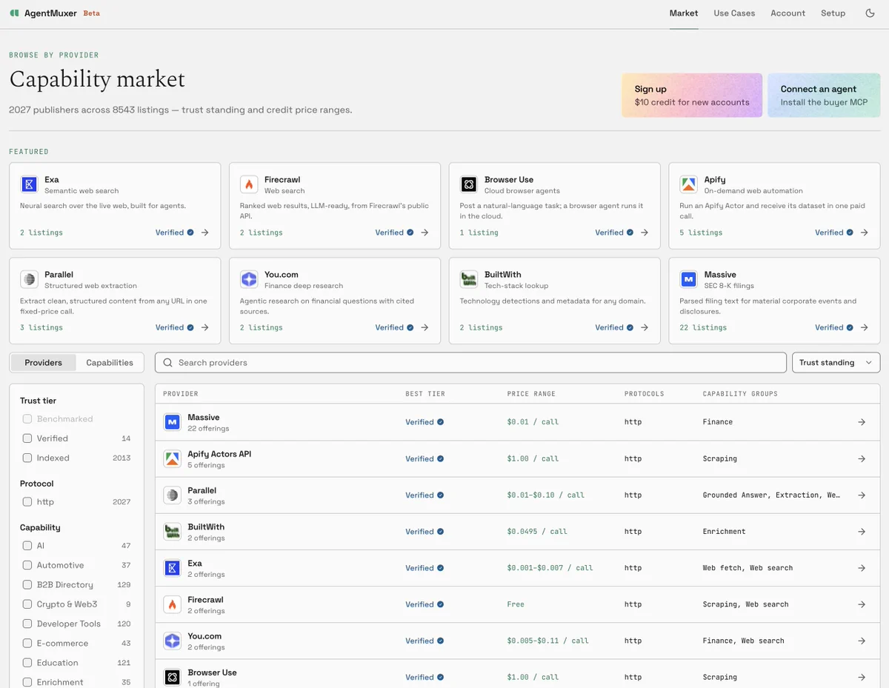Click the Browser Use table row arrow
Screen dimensions: 889x688
[862, 677]
